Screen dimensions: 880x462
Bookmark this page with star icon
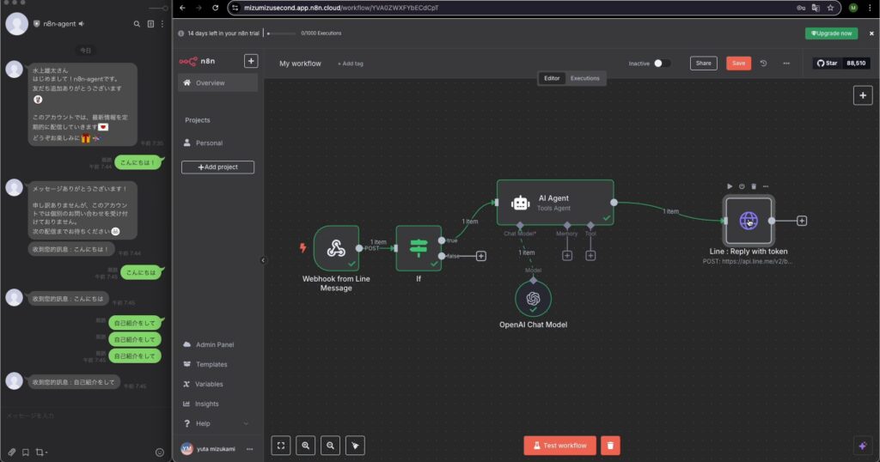[831, 8]
